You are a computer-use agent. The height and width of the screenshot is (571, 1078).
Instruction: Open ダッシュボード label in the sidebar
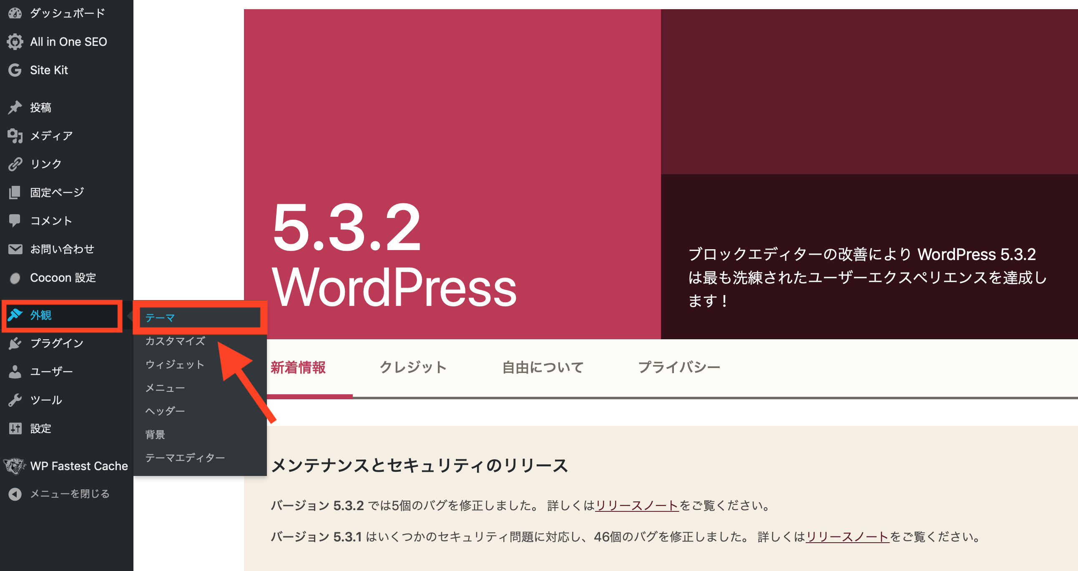point(68,13)
